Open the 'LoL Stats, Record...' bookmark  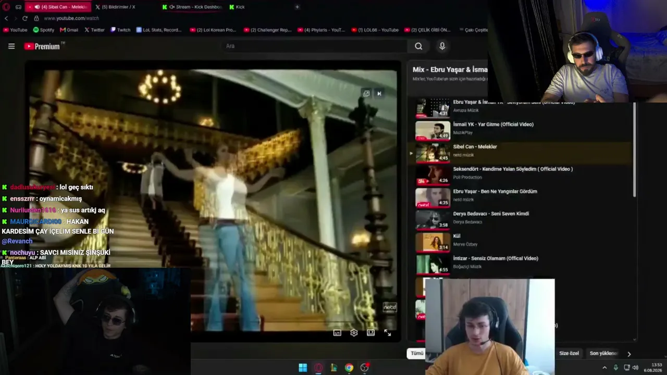point(159,30)
